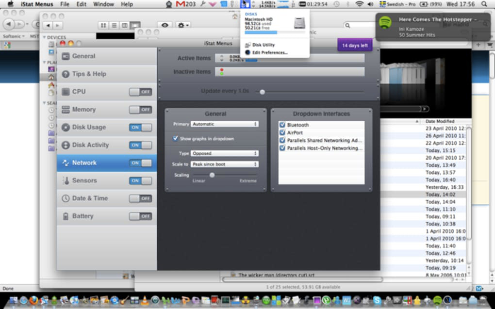Open the Type Opposed dropdown
This screenshot has width=495, height=309.
point(225,153)
